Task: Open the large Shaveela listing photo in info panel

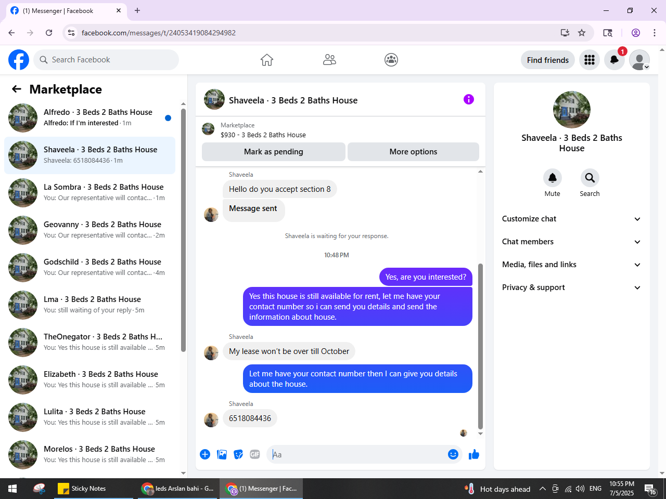Action: [572, 110]
